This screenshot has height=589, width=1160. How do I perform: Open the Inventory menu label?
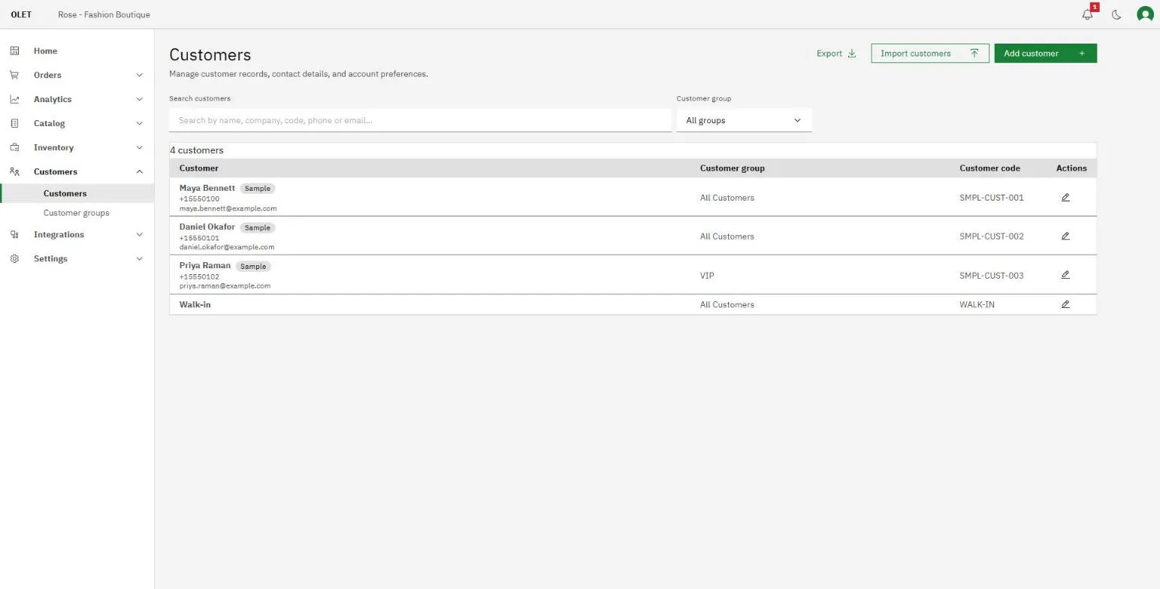(x=53, y=147)
